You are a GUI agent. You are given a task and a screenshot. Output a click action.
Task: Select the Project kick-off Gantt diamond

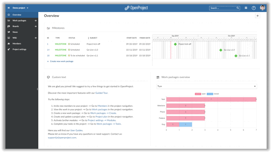(x=176, y=44)
